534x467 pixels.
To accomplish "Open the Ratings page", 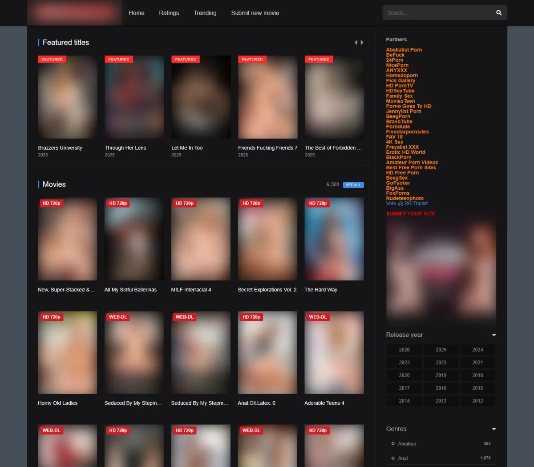I will point(169,13).
